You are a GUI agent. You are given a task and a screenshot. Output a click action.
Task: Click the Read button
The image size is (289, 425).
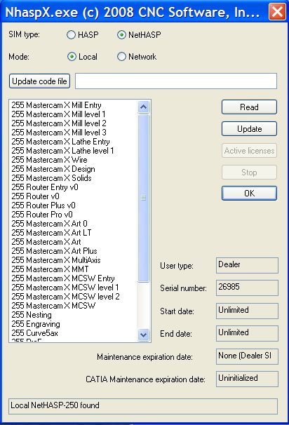[x=249, y=107]
